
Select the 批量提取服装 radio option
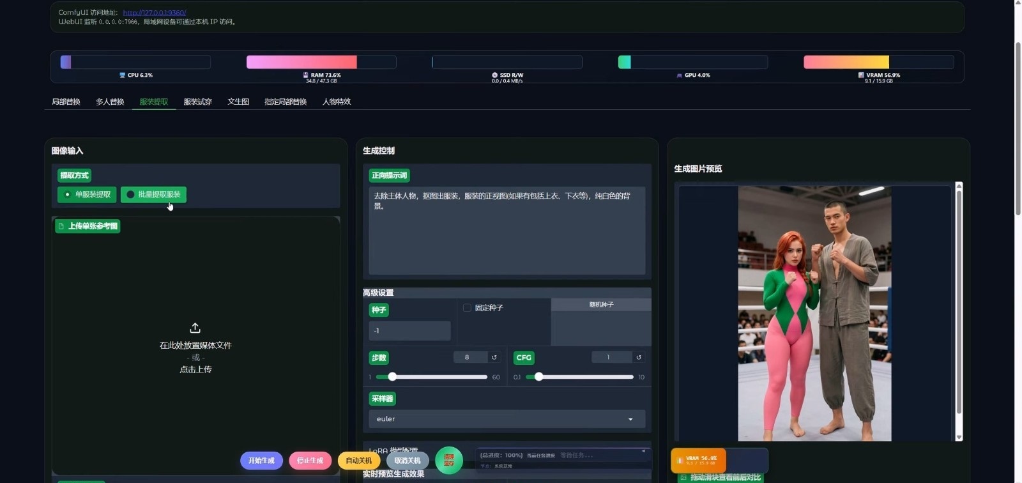(153, 194)
